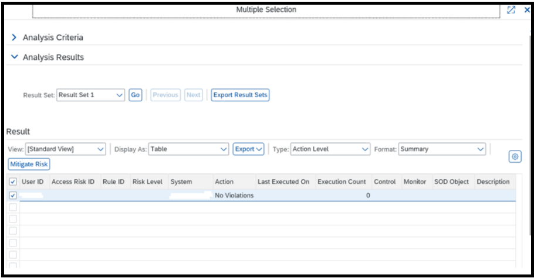Open the Display As Table dropdown
The image size is (534, 278).
tap(188, 149)
